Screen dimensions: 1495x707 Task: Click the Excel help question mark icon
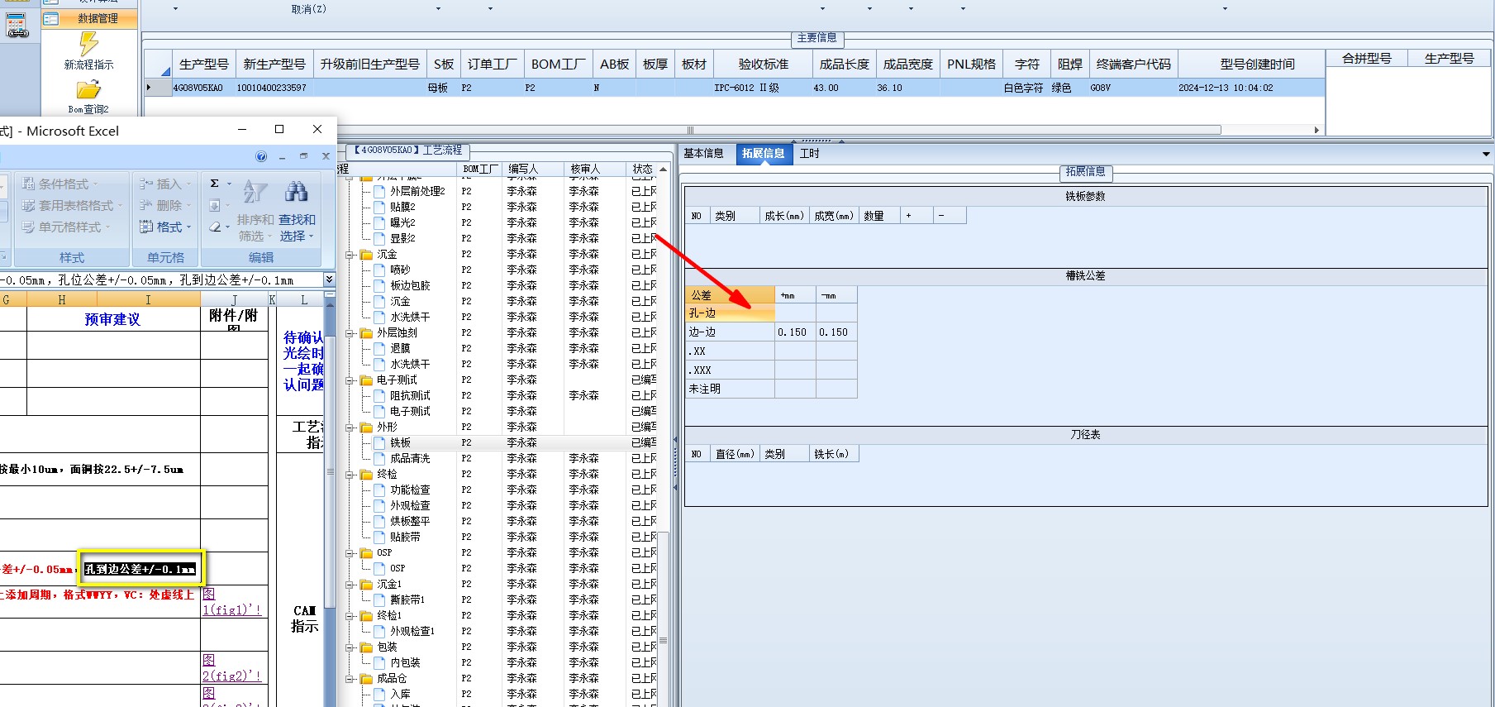coord(261,156)
